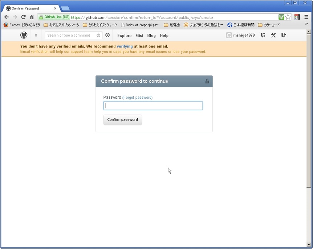
Task: Open mshige1979 profile link
Action: tap(244, 35)
